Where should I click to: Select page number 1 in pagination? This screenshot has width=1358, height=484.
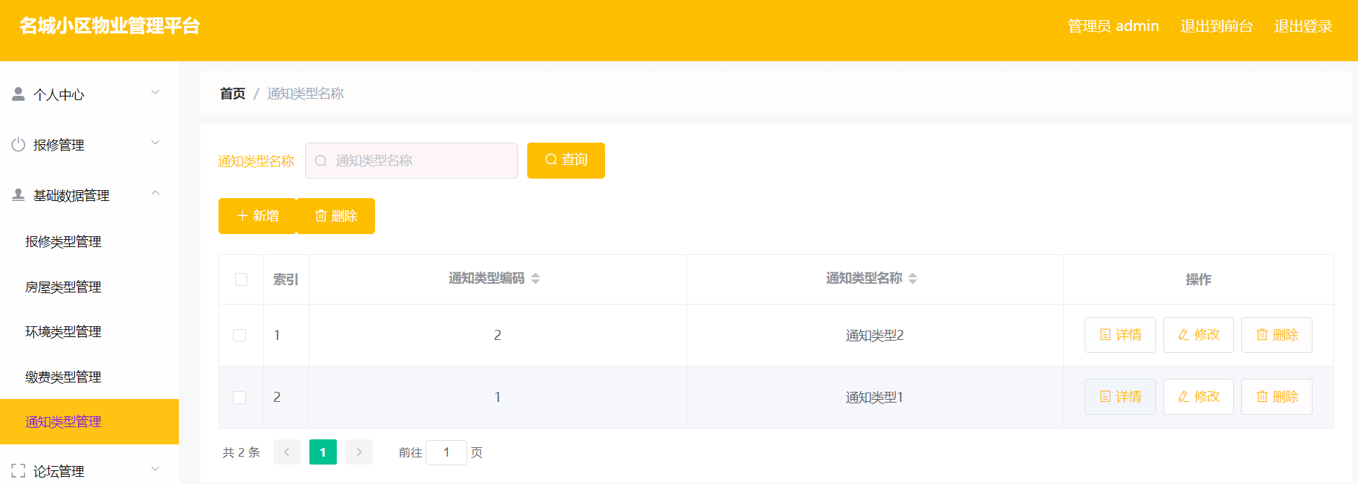323,452
